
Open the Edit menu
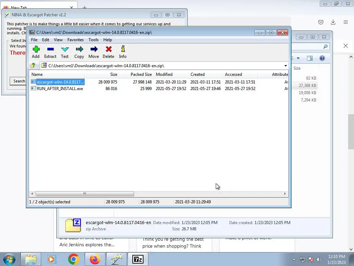[46, 40]
